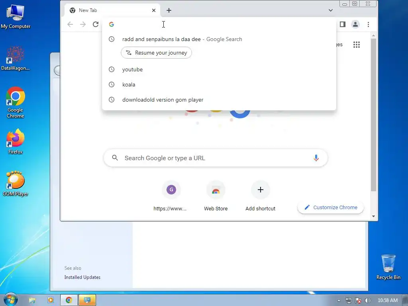Select the koala history suggestion

pos(219,84)
